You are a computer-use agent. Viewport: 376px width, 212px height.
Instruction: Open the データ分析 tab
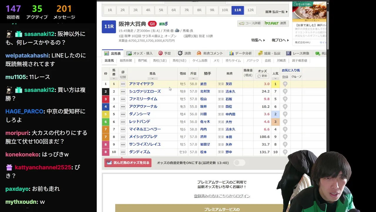[241, 53]
